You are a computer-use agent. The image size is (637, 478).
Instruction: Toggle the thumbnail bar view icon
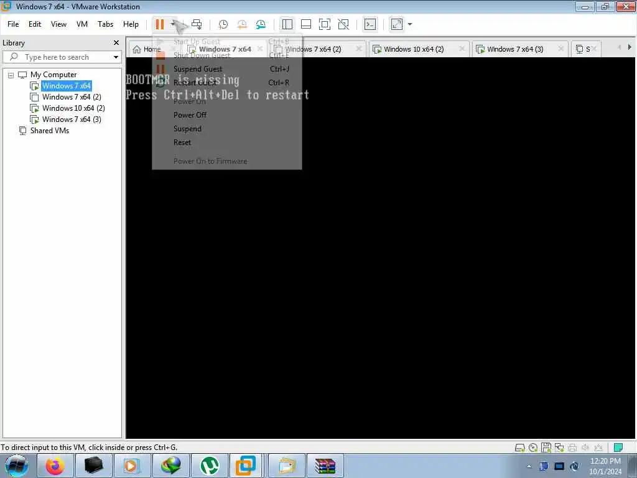click(x=306, y=24)
